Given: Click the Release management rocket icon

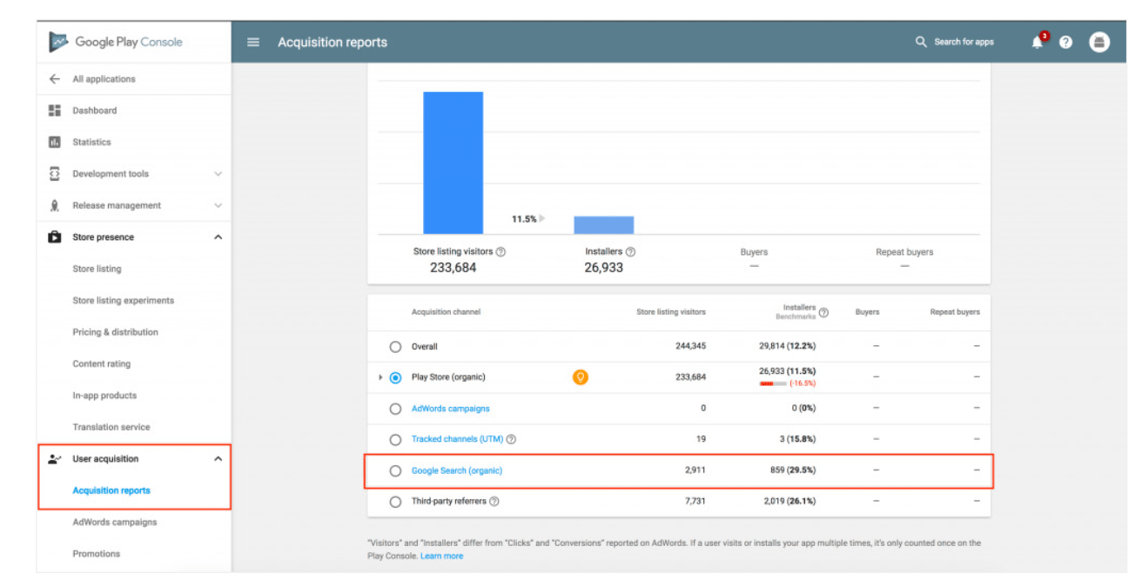Looking at the screenshot, I should coord(55,205).
